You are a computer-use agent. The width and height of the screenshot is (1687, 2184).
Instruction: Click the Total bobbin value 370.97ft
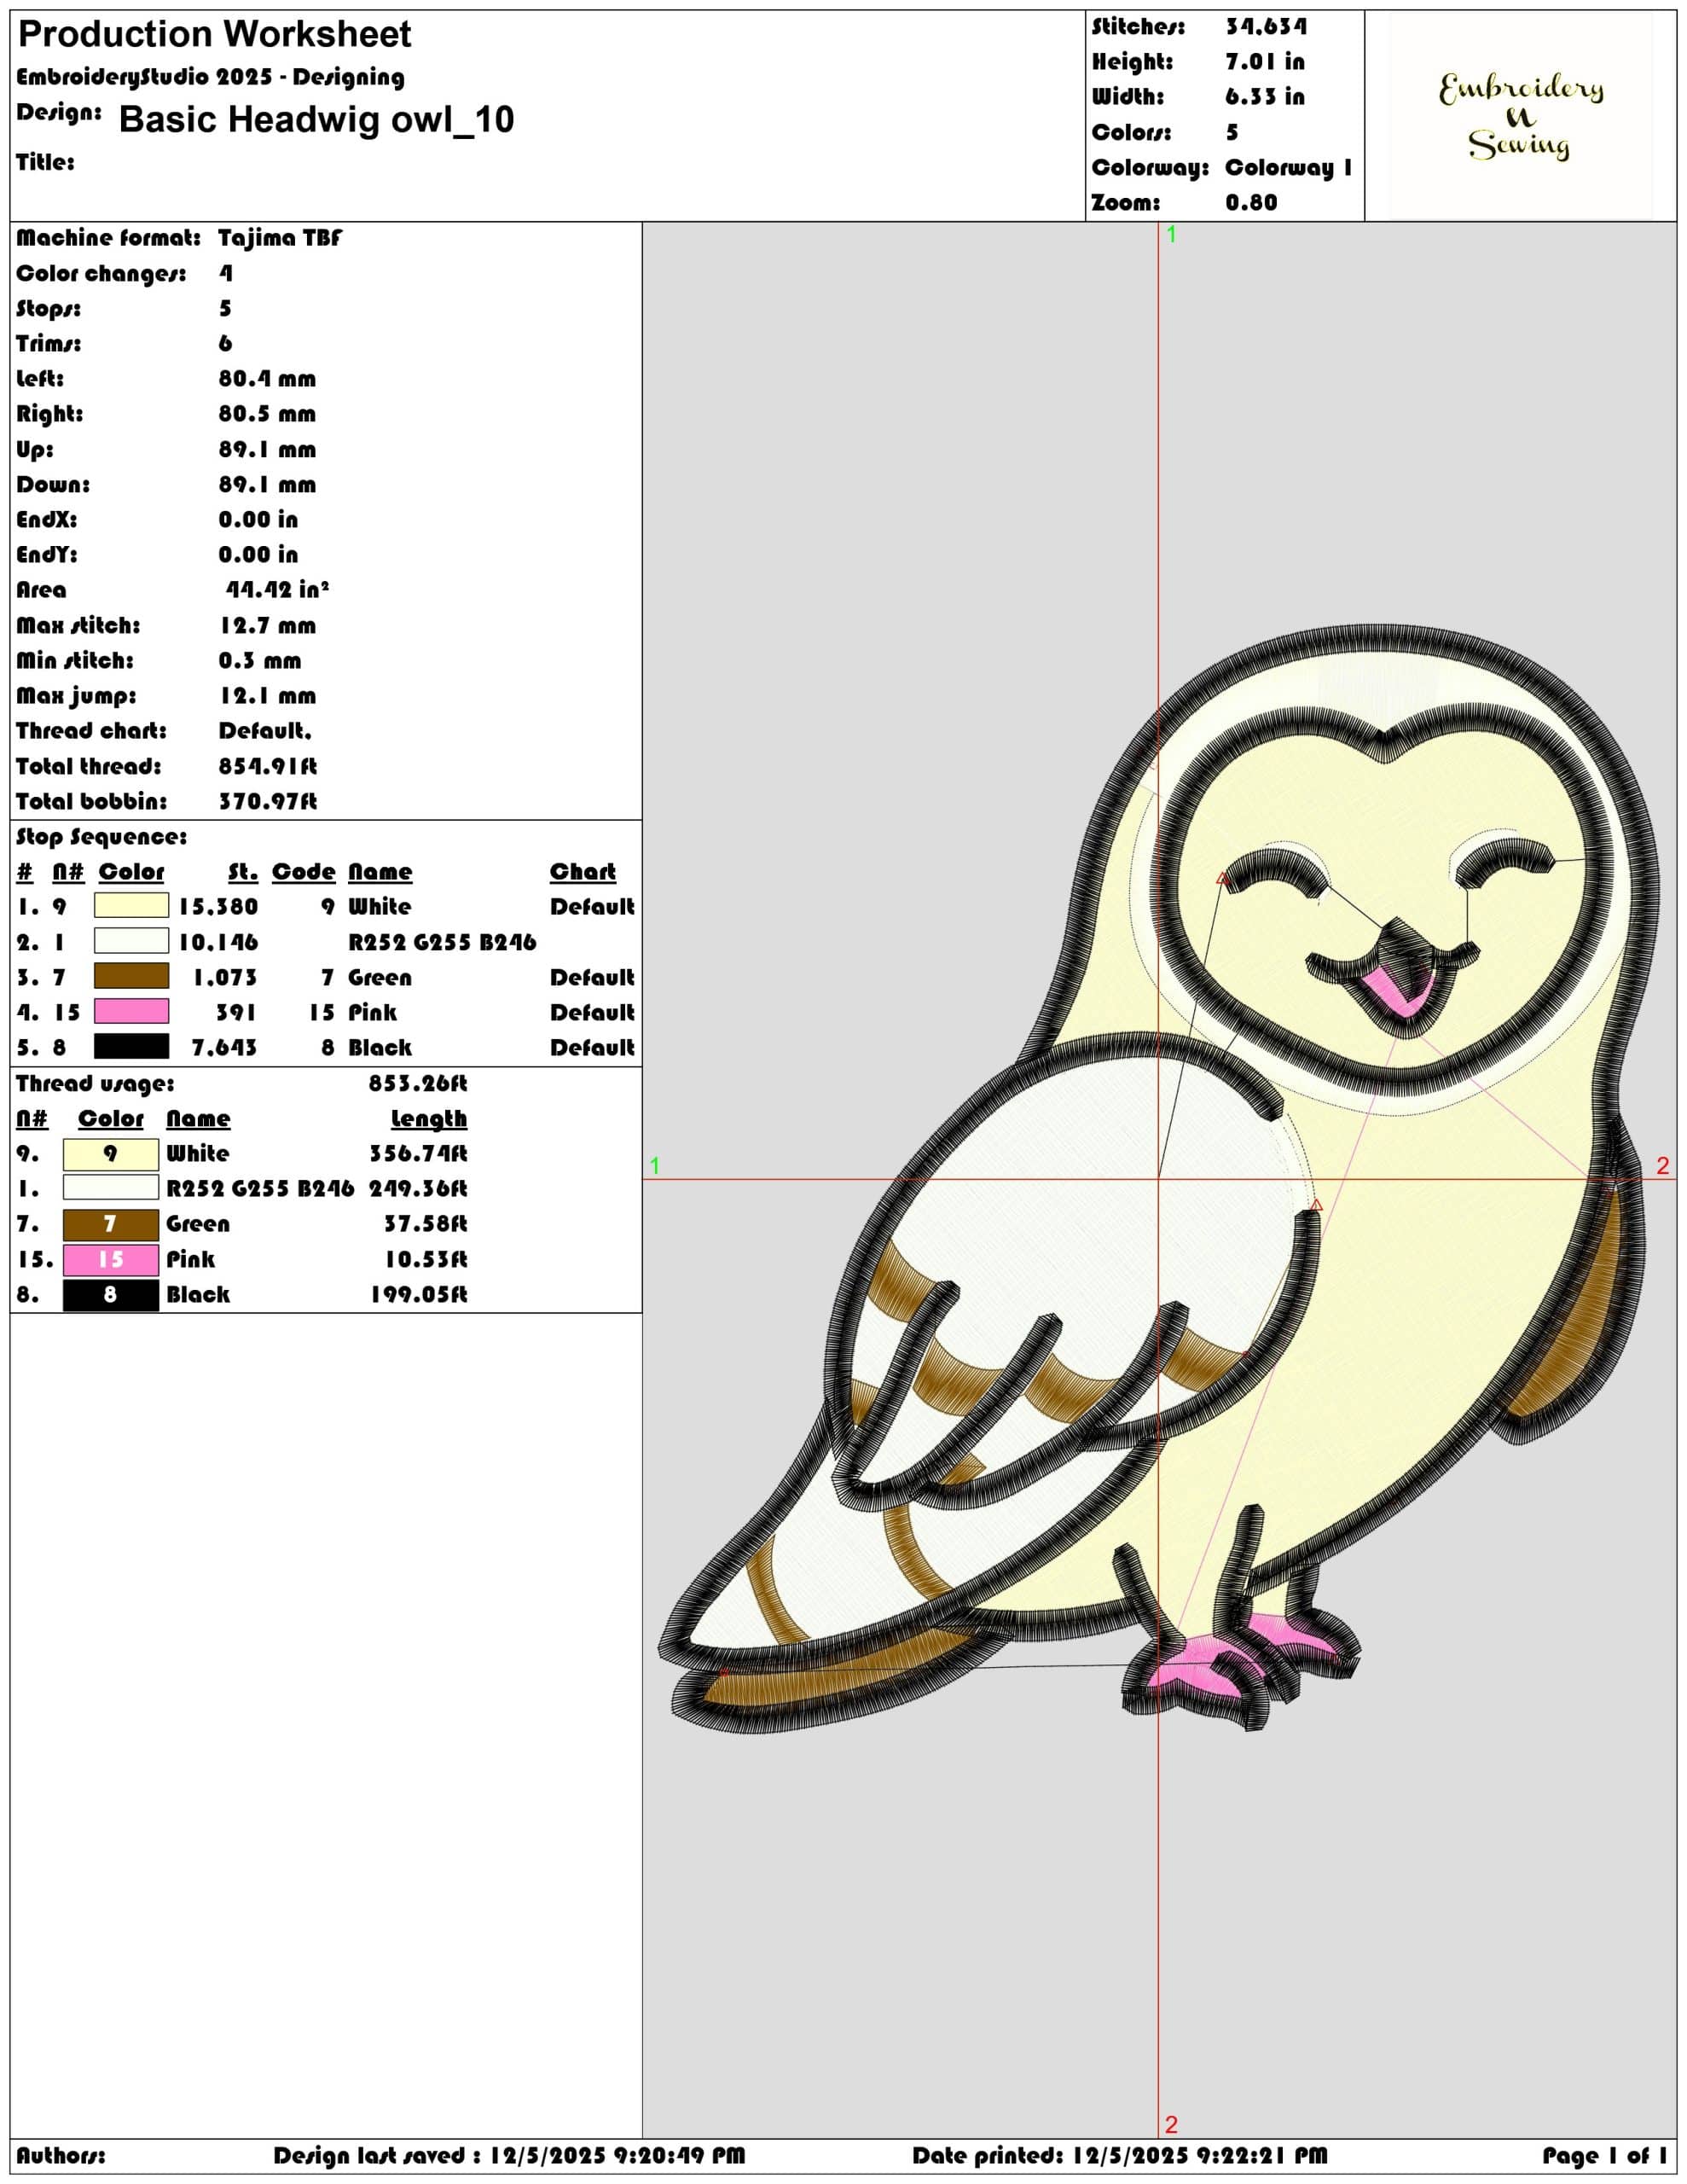point(268,801)
